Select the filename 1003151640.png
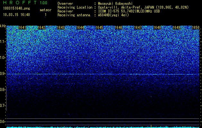This screenshot has width=202, height=128. 17,9
